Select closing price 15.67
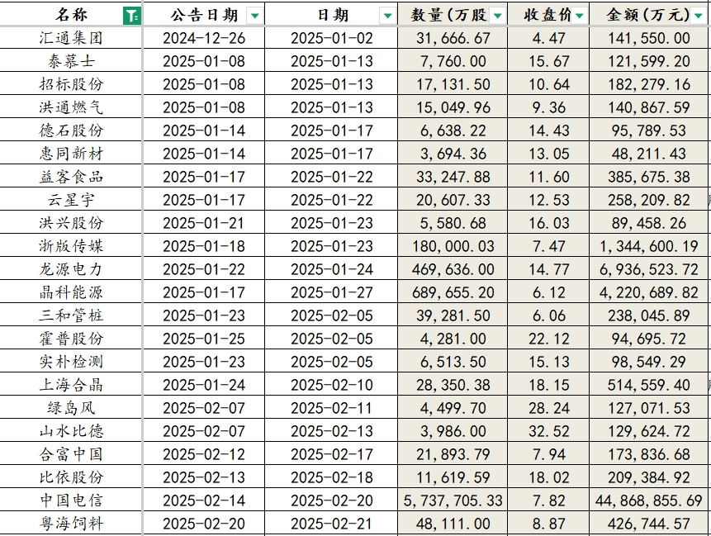The height and width of the screenshot is (536, 711). tap(548, 61)
